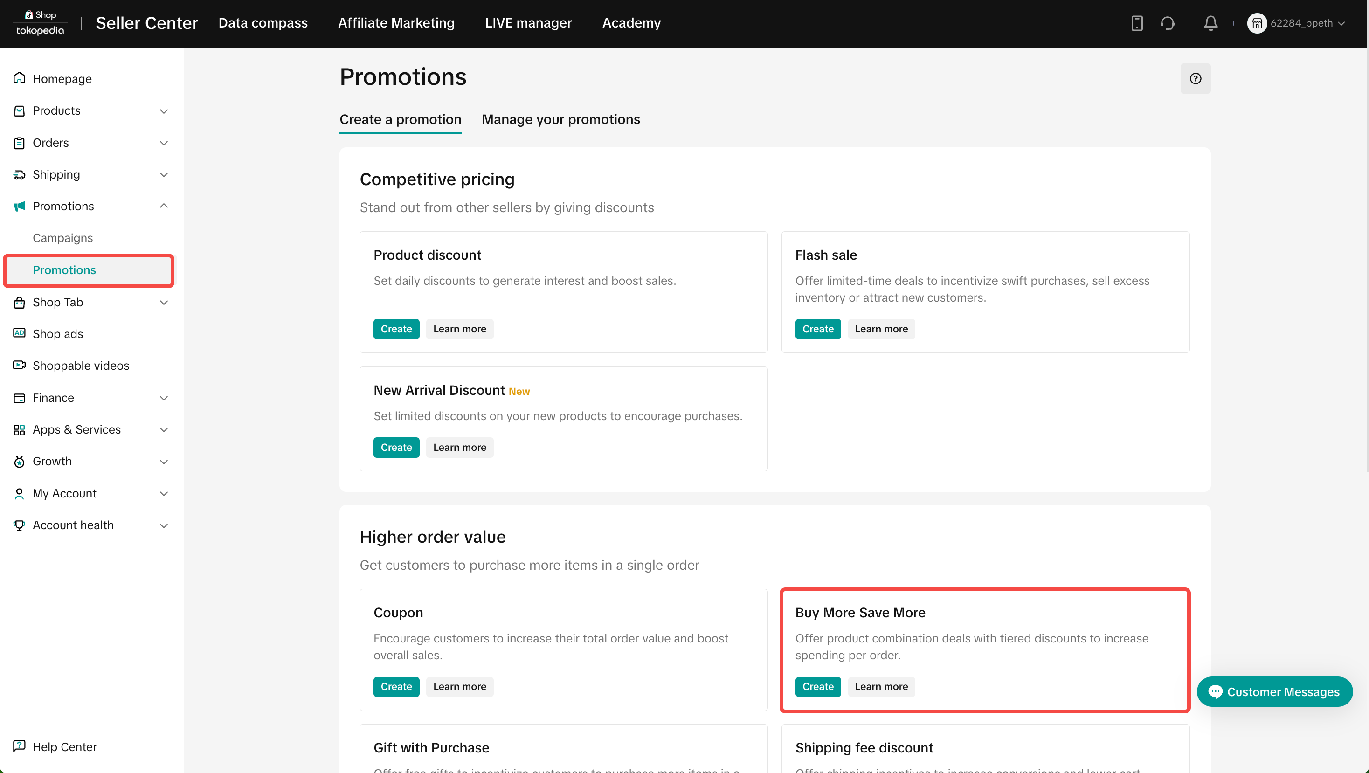Click the mobile phone icon in header
The width and height of the screenshot is (1369, 773).
pyautogui.click(x=1137, y=23)
